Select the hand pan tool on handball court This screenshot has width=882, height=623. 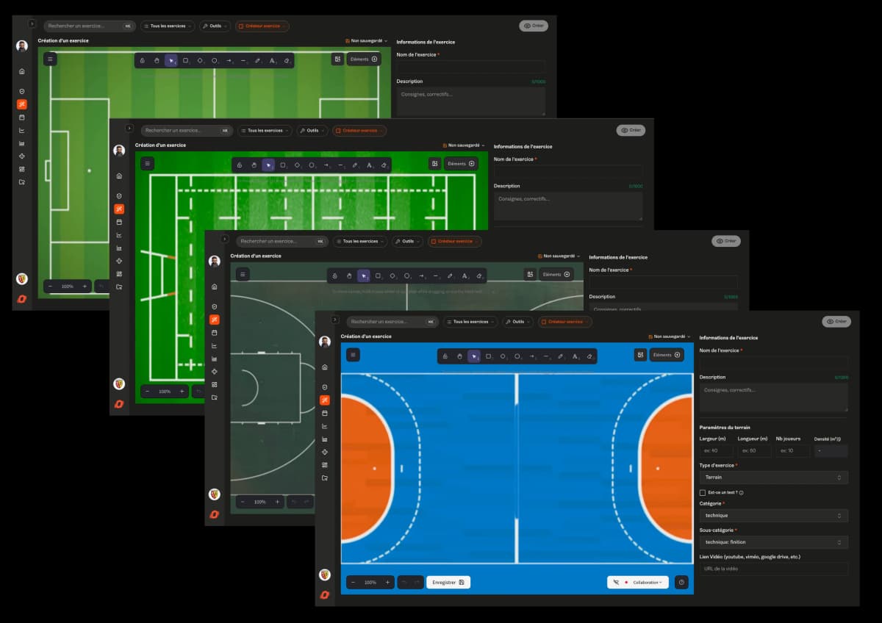pyautogui.click(x=459, y=356)
